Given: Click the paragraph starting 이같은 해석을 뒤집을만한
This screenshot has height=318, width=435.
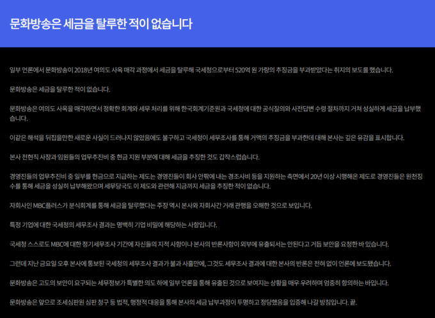Looking at the screenshot, I should point(207,138).
